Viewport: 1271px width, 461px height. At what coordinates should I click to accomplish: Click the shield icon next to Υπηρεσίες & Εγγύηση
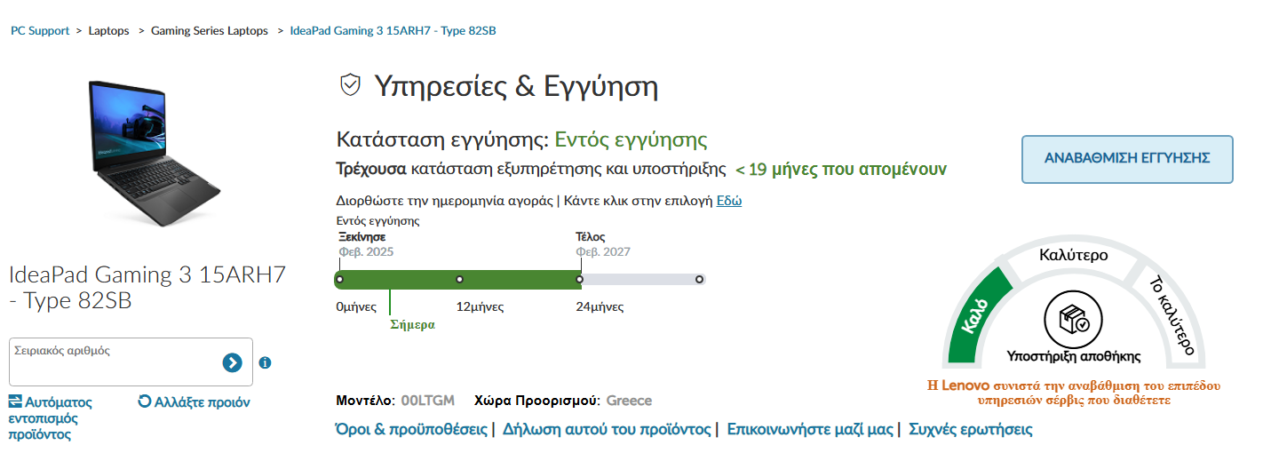351,85
